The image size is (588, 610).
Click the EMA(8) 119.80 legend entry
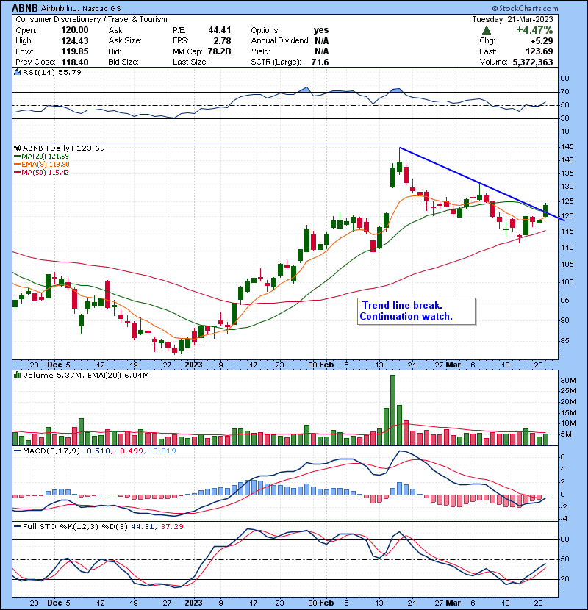click(x=42, y=164)
